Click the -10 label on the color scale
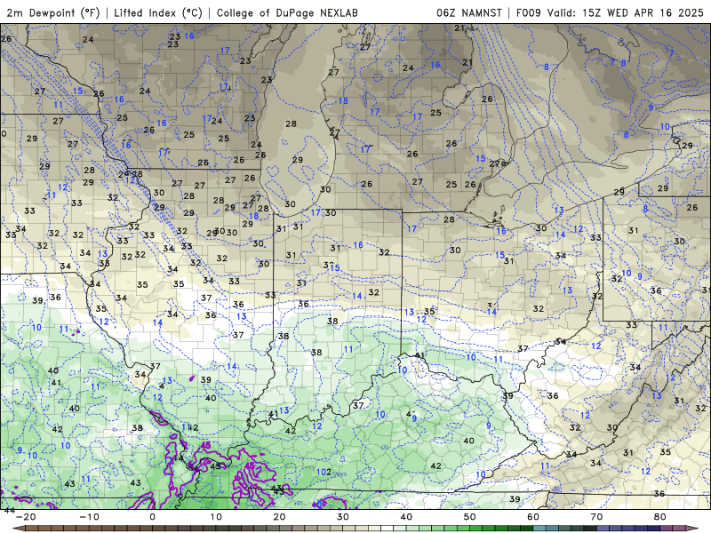Viewport: 711px width, 533px height. 89,517
